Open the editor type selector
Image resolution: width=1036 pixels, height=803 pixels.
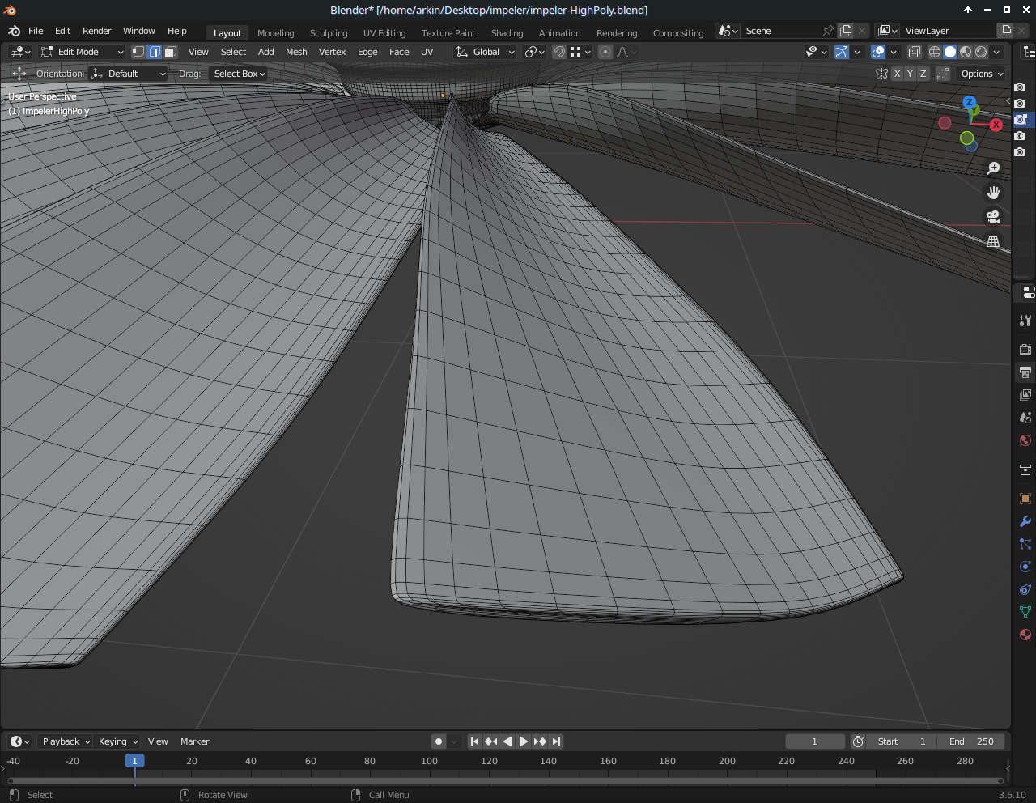pyautogui.click(x=20, y=52)
